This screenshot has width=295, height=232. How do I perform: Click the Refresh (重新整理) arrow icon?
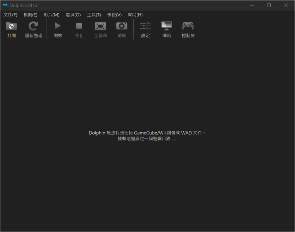coord(33,26)
